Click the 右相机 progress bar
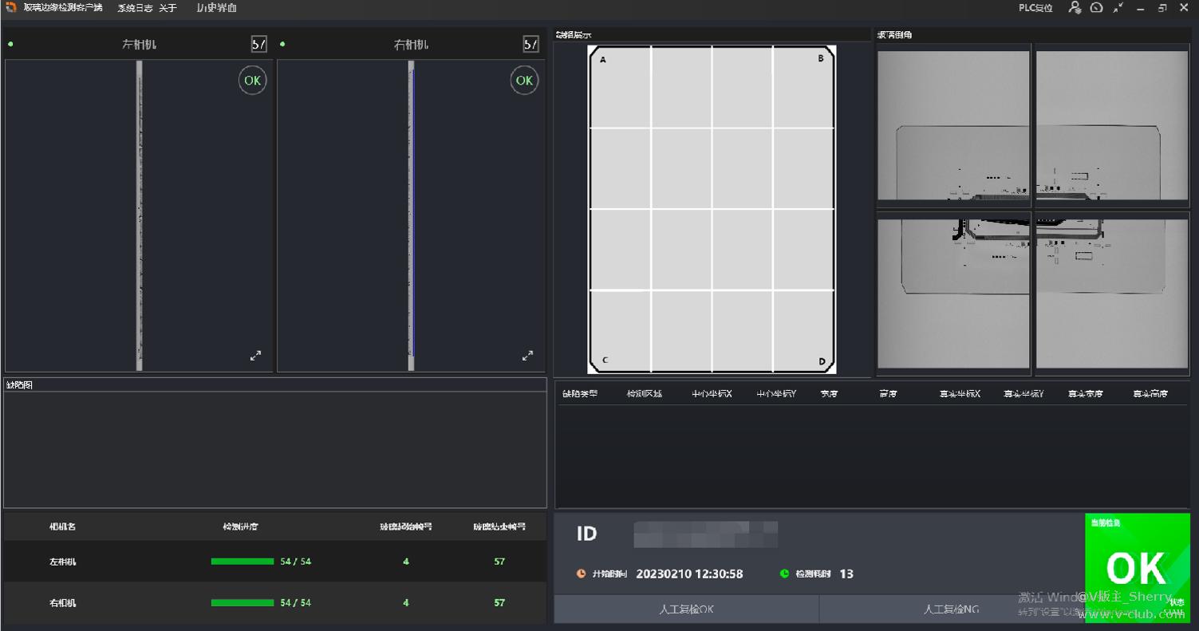 point(243,603)
